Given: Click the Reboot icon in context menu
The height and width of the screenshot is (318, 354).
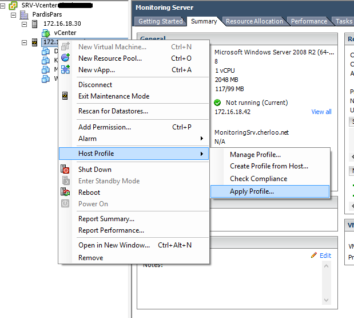Looking at the screenshot, I should click(65, 192).
